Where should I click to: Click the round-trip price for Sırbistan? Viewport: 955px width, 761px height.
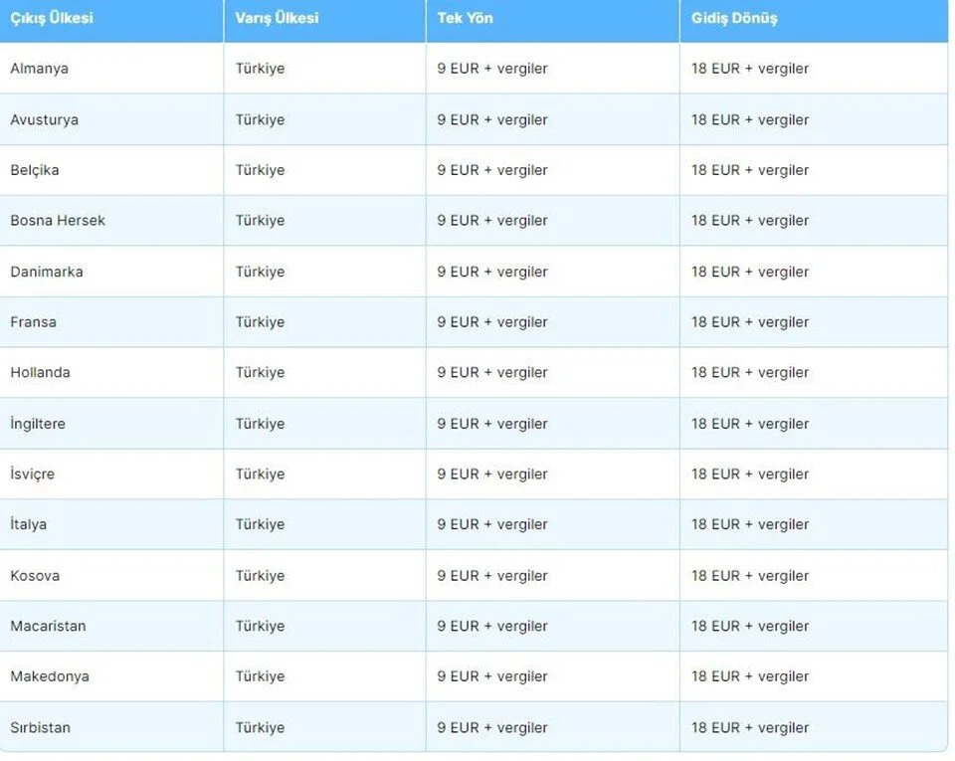coord(750,728)
